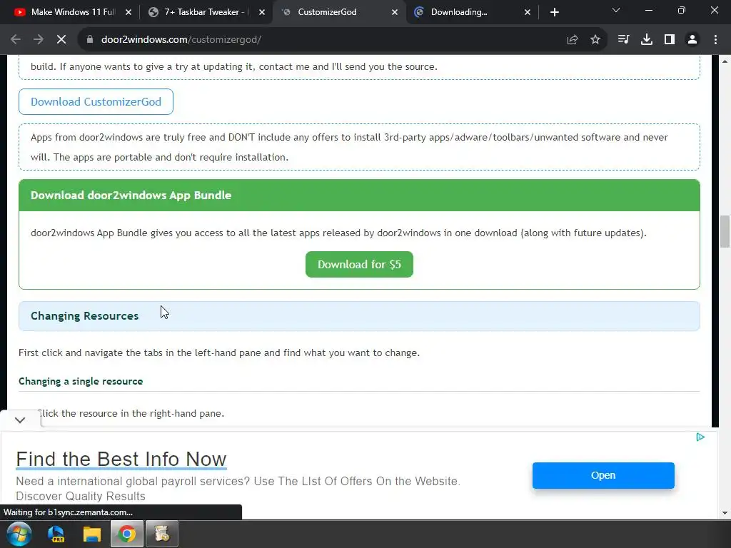The image size is (731, 548).
Task: Click the scrollbar down arrow
Action: point(725,513)
